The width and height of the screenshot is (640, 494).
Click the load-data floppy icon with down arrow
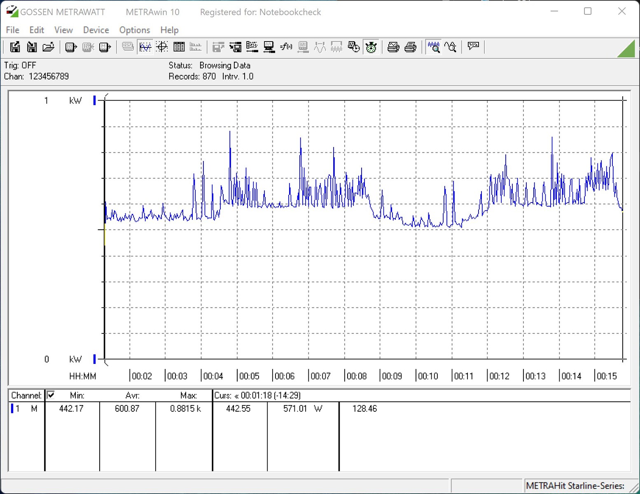(32, 47)
